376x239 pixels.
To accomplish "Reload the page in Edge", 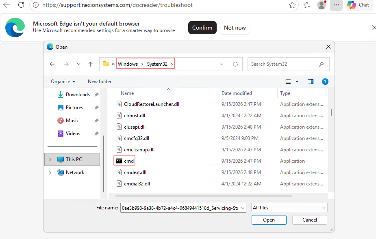I will tap(21, 5).
